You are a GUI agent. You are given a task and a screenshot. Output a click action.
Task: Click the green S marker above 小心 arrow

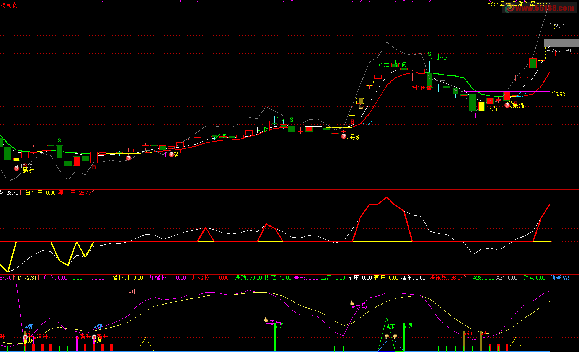click(x=429, y=54)
